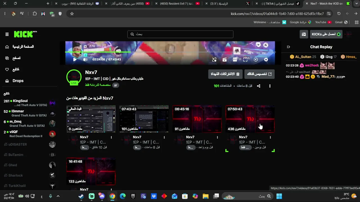The image size is (360, 202).
Task: Toggle picture-in-picture mini player icon
Action: pos(214,59)
